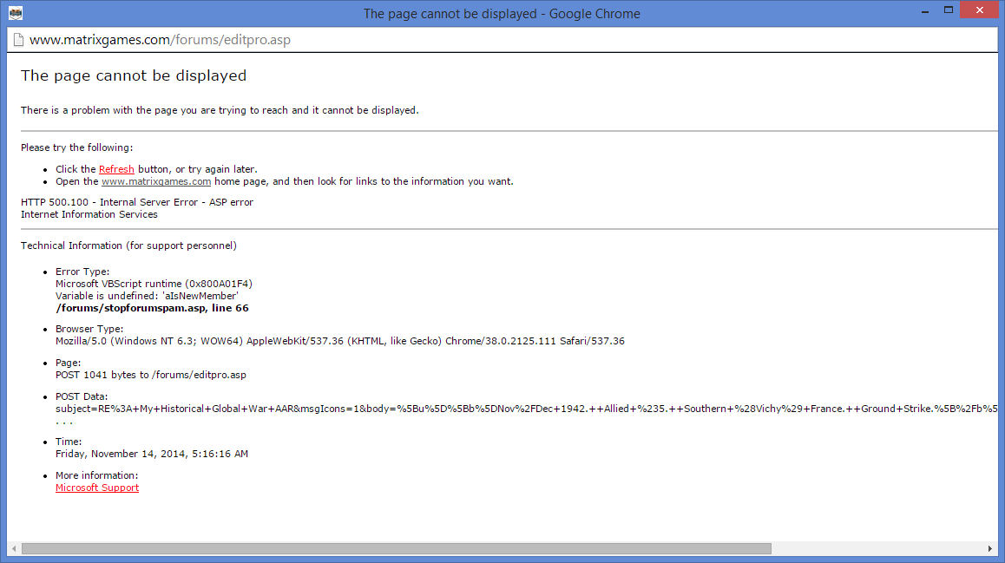This screenshot has width=1005, height=563.
Task: Click the timestamp 'Friday, November 14, 2014'
Action: coord(121,454)
